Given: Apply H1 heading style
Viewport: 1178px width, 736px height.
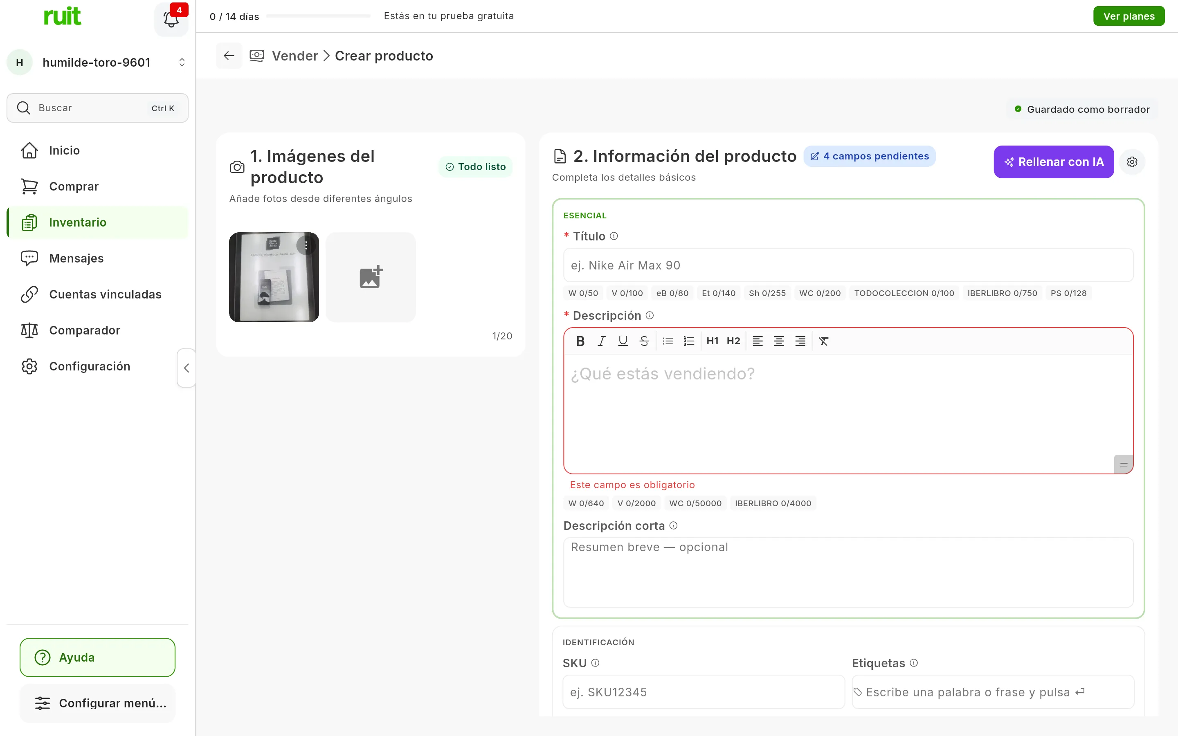Looking at the screenshot, I should [x=712, y=341].
